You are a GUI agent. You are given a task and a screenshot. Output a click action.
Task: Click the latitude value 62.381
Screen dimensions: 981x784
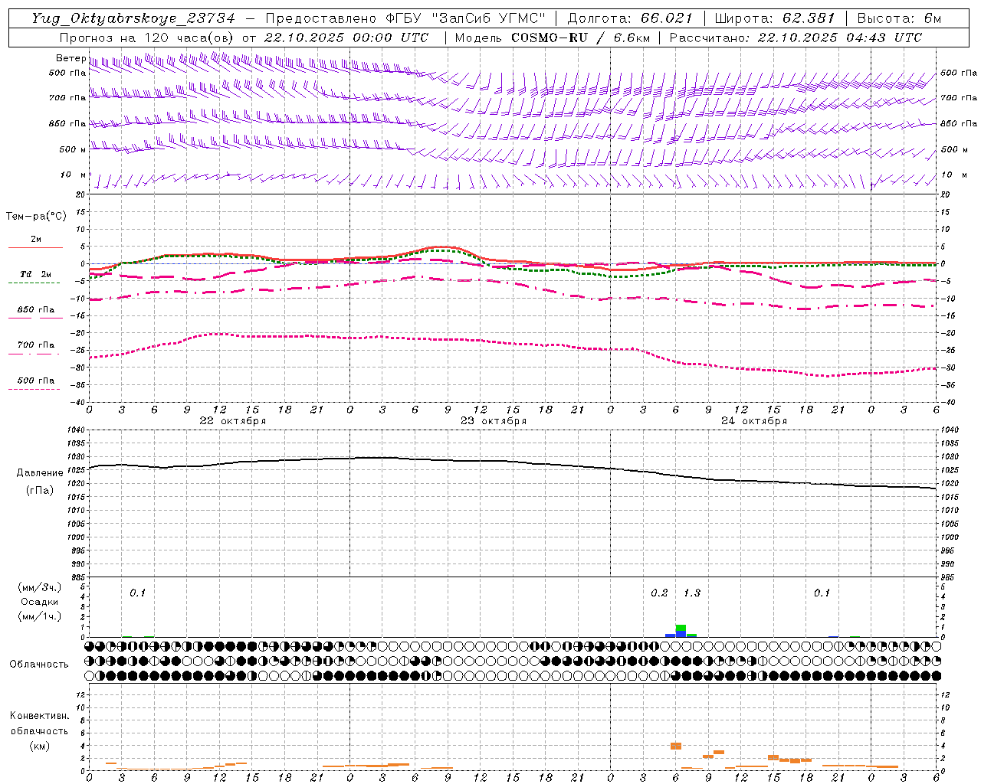pyautogui.click(x=809, y=18)
